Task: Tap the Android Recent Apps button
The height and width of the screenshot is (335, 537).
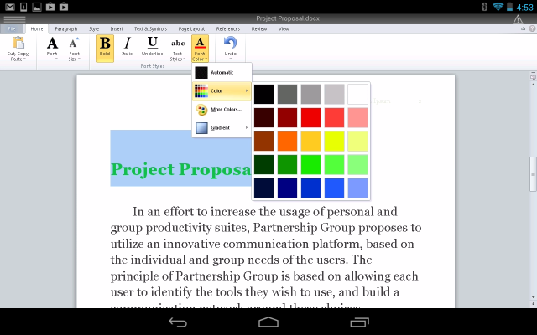Action: (x=359, y=322)
